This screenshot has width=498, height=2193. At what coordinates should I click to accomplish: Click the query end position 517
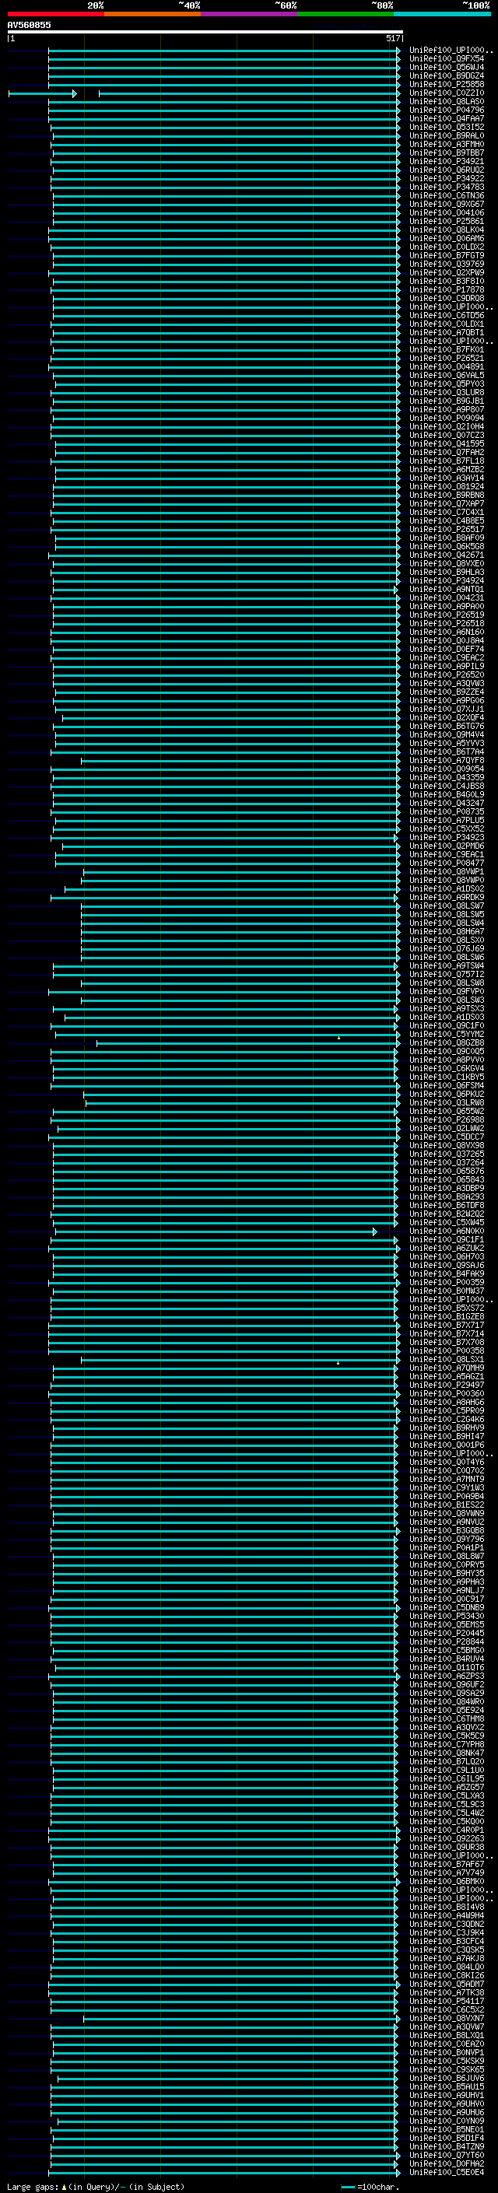[392, 38]
